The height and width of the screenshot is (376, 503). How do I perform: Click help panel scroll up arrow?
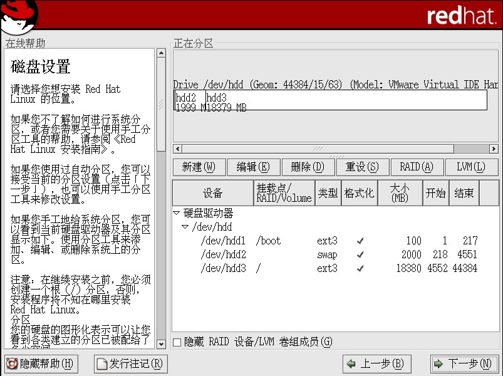pyautogui.click(x=162, y=53)
